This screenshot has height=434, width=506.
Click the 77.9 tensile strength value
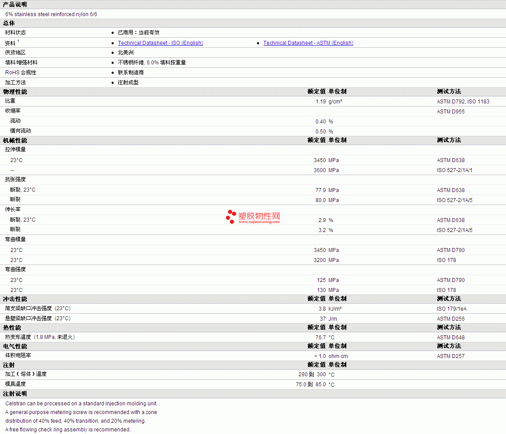click(320, 190)
